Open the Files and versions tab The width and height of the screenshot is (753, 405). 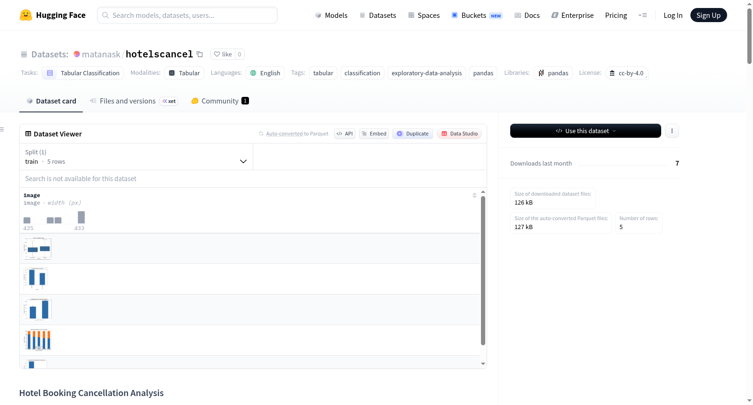pos(134,101)
